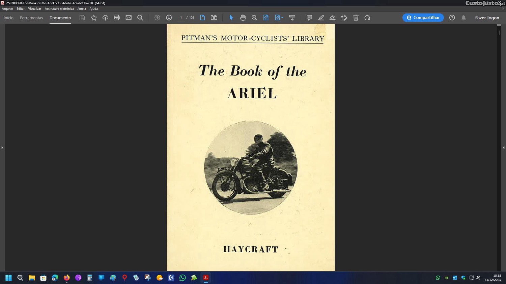Expand the left navigation pane

[x=2, y=148]
